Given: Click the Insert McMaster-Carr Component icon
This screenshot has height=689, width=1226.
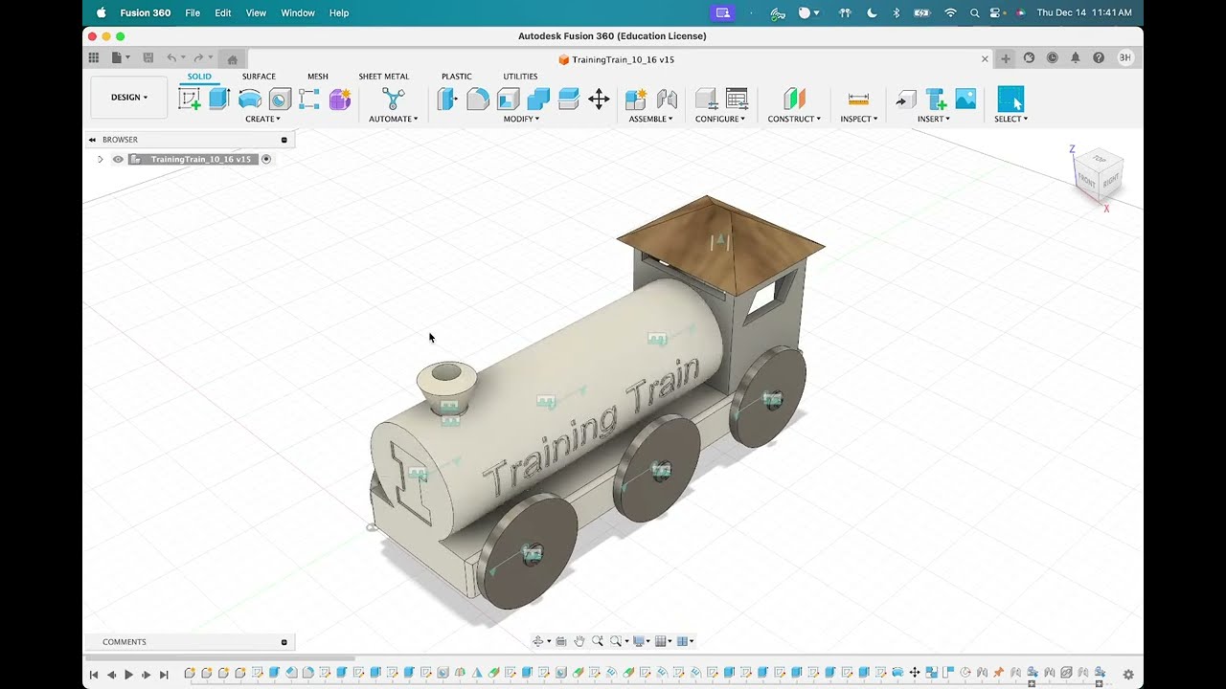Looking at the screenshot, I should click(x=936, y=99).
